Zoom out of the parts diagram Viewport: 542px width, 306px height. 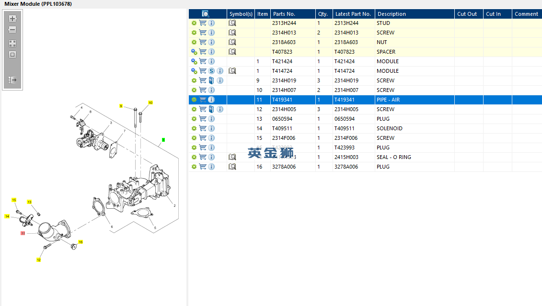[x=12, y=30]
